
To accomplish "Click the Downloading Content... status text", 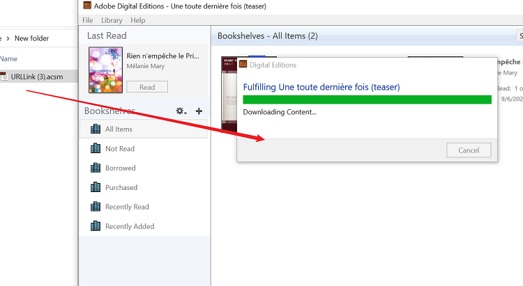I will (x=280, y=112).
